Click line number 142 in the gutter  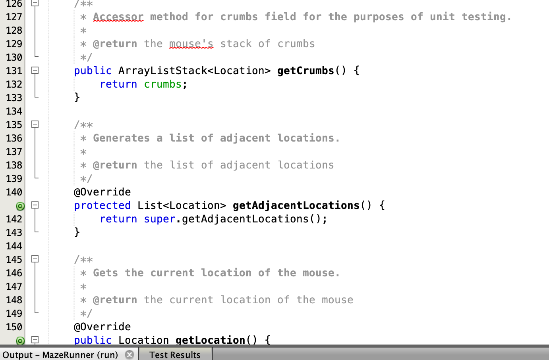tap(14, 219)
